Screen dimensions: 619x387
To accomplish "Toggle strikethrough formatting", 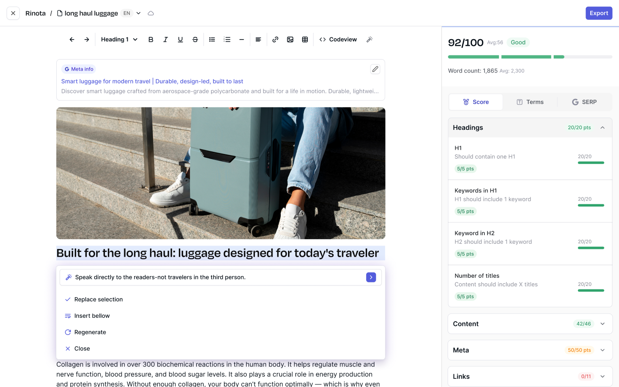I will (195, 40).
